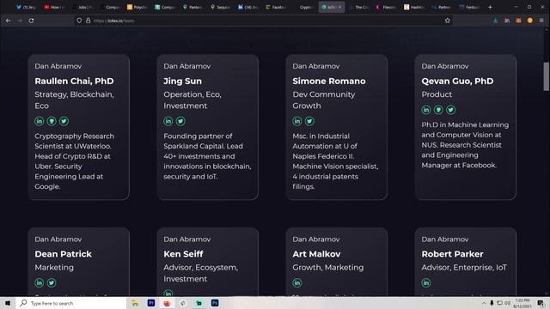
Task: Open Jing Sun's Twitter icon
Action: pos(180,121)
